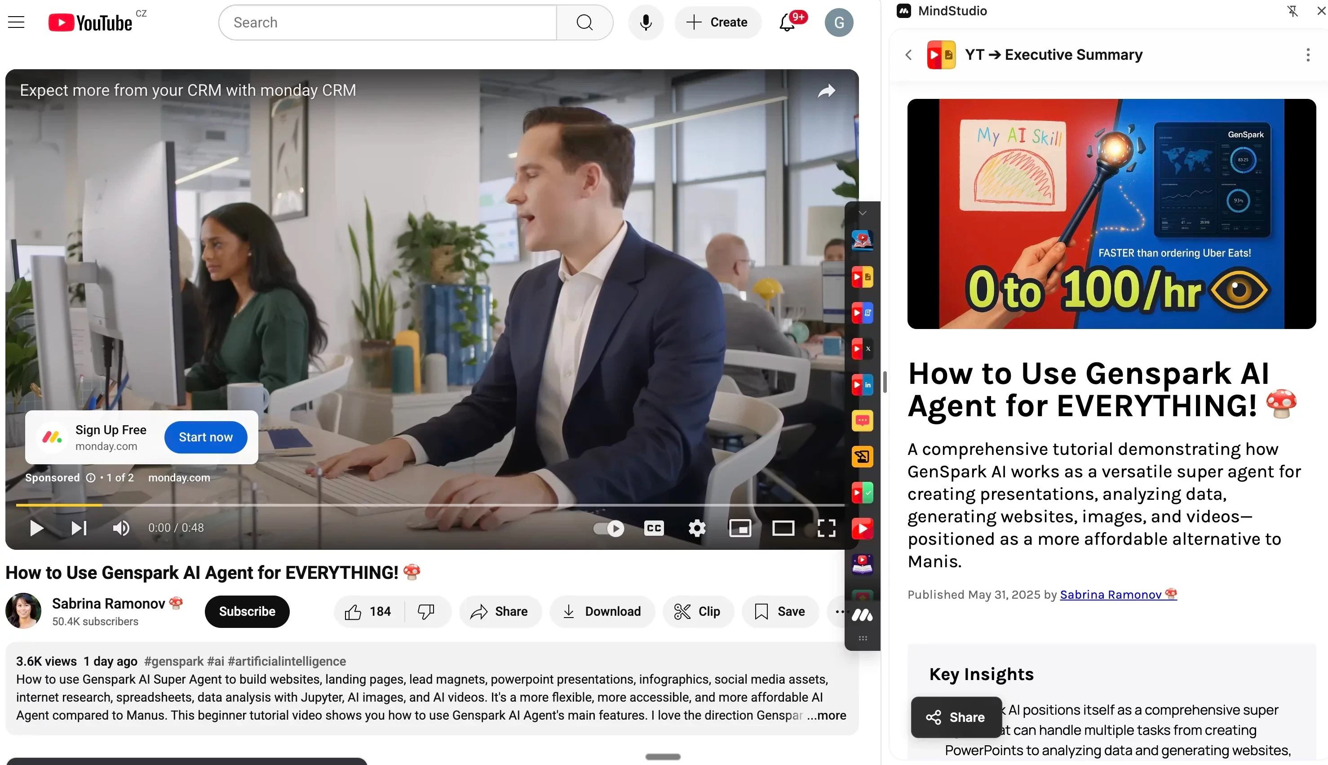Open the notifications bell
This screenshot has width=1328, height=765.
(787, 22)
